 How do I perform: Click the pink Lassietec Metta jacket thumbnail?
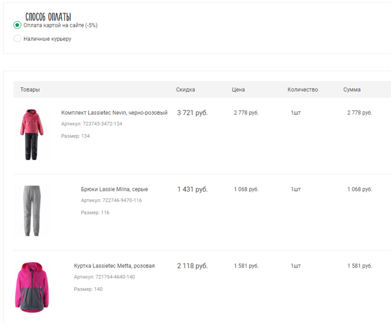click(32, 287)
